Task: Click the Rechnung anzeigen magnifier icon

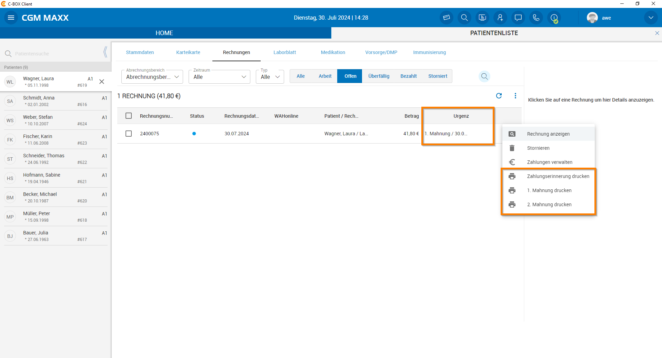Action: pos(512,134)
